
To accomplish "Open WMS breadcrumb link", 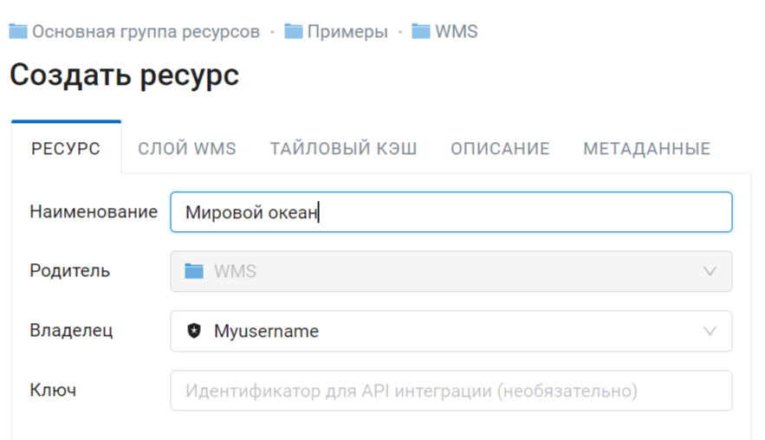I will (x=457, y=32).
